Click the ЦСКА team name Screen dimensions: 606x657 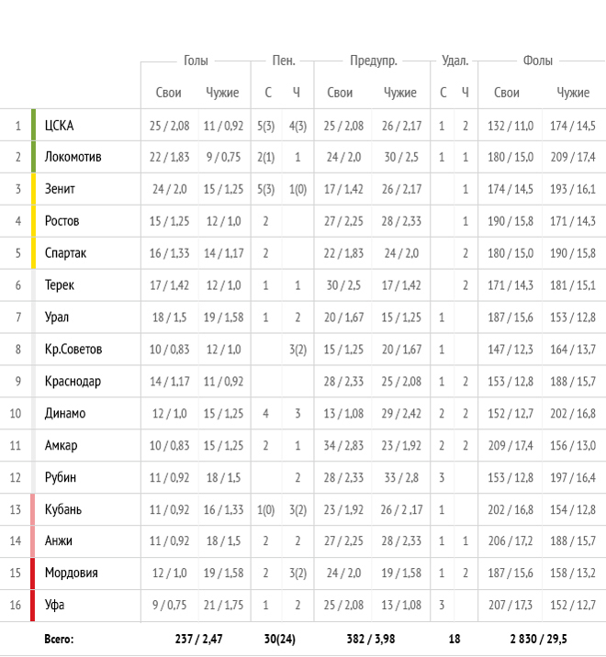pyautogui.click(x=59, y=126)
